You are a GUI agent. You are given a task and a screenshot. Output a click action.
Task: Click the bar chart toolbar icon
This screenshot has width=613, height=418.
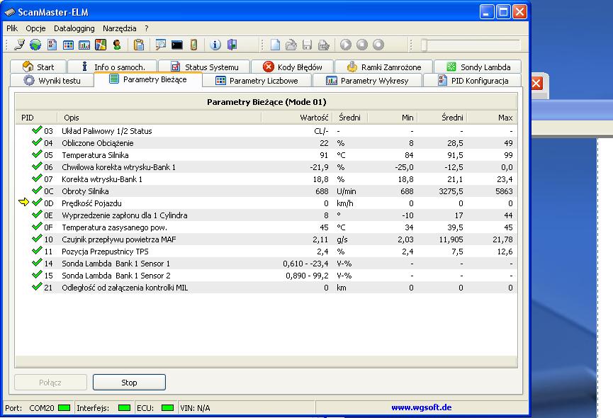[84, 45]
